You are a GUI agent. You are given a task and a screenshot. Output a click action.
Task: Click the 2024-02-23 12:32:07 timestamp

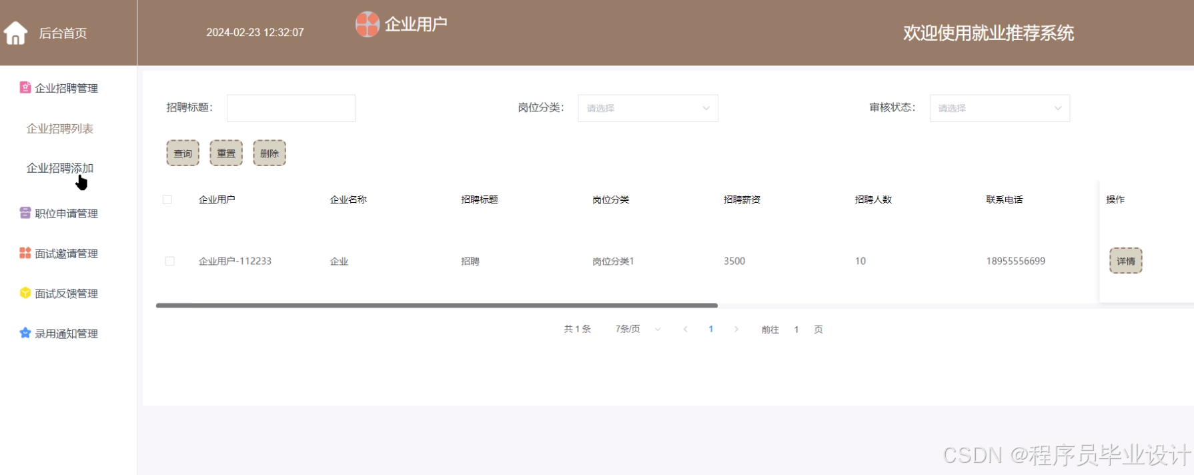tap(255, 32)
